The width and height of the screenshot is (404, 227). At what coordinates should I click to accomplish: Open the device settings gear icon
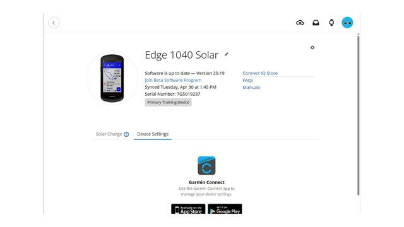point(312,48)
